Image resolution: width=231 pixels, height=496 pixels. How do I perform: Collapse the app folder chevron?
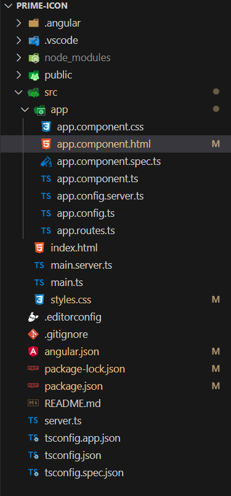pos(25,110)
